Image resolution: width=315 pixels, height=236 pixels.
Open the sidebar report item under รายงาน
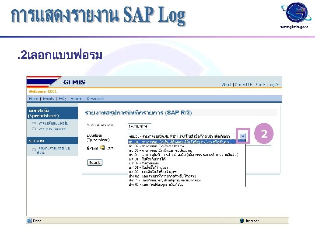tap(53, 150)
